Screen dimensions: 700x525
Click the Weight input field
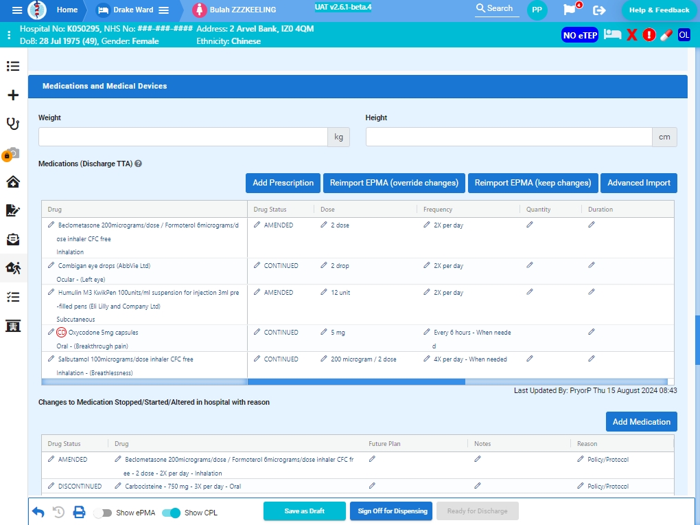tap(183, 137)
